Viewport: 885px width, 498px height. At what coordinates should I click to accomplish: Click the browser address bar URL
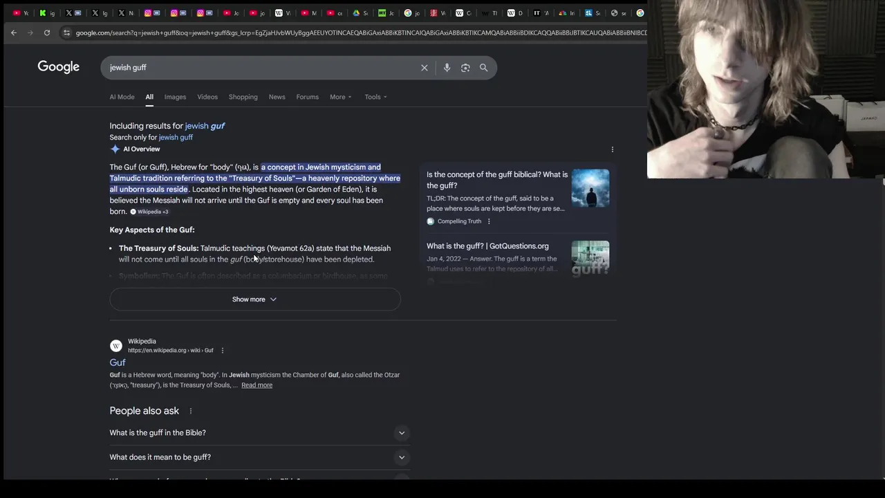(360, 33)
